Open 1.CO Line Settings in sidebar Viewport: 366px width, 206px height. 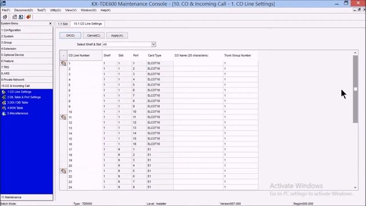[19, 92]
